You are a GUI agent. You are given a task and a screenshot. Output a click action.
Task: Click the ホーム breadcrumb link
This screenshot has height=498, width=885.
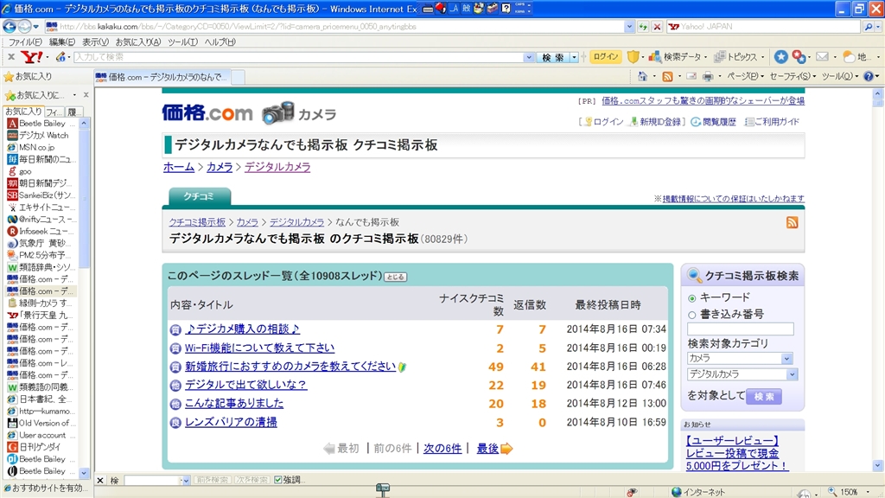click(179, 167)
